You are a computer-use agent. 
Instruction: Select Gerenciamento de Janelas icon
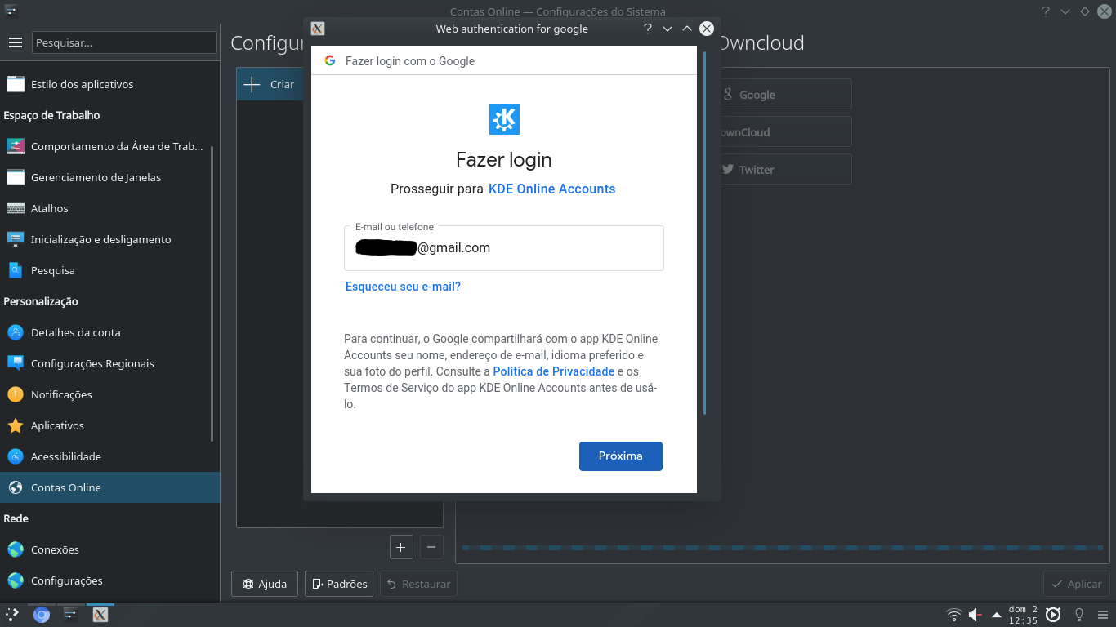(16, 177)
